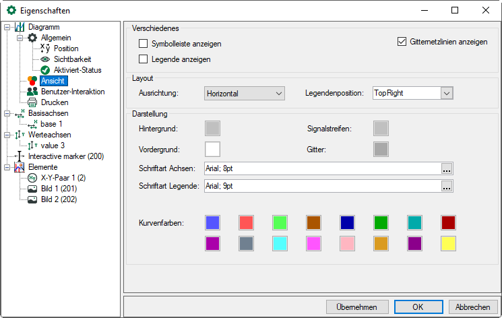Click the Interactive marker icon
The image size is (502, 318).
[20, 156]
